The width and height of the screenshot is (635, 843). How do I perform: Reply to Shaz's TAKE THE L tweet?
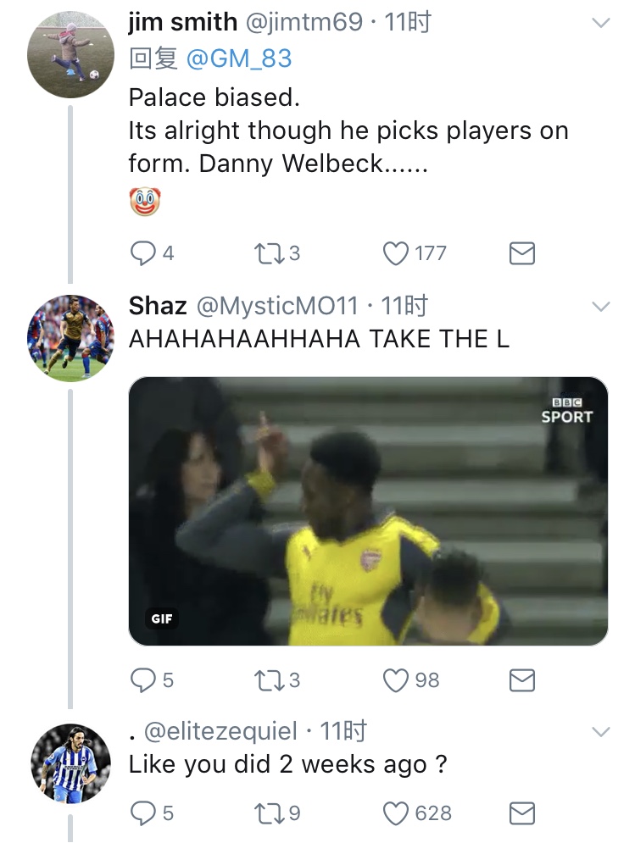[x=142, y=679]
